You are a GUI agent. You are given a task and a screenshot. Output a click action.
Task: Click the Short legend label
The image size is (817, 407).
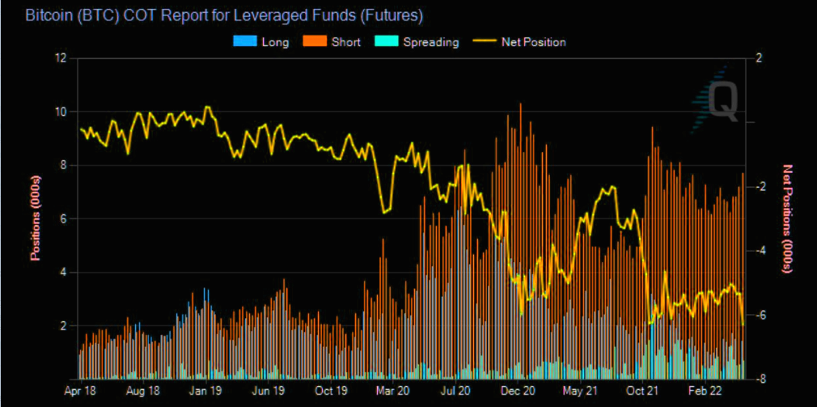(346, 42)
